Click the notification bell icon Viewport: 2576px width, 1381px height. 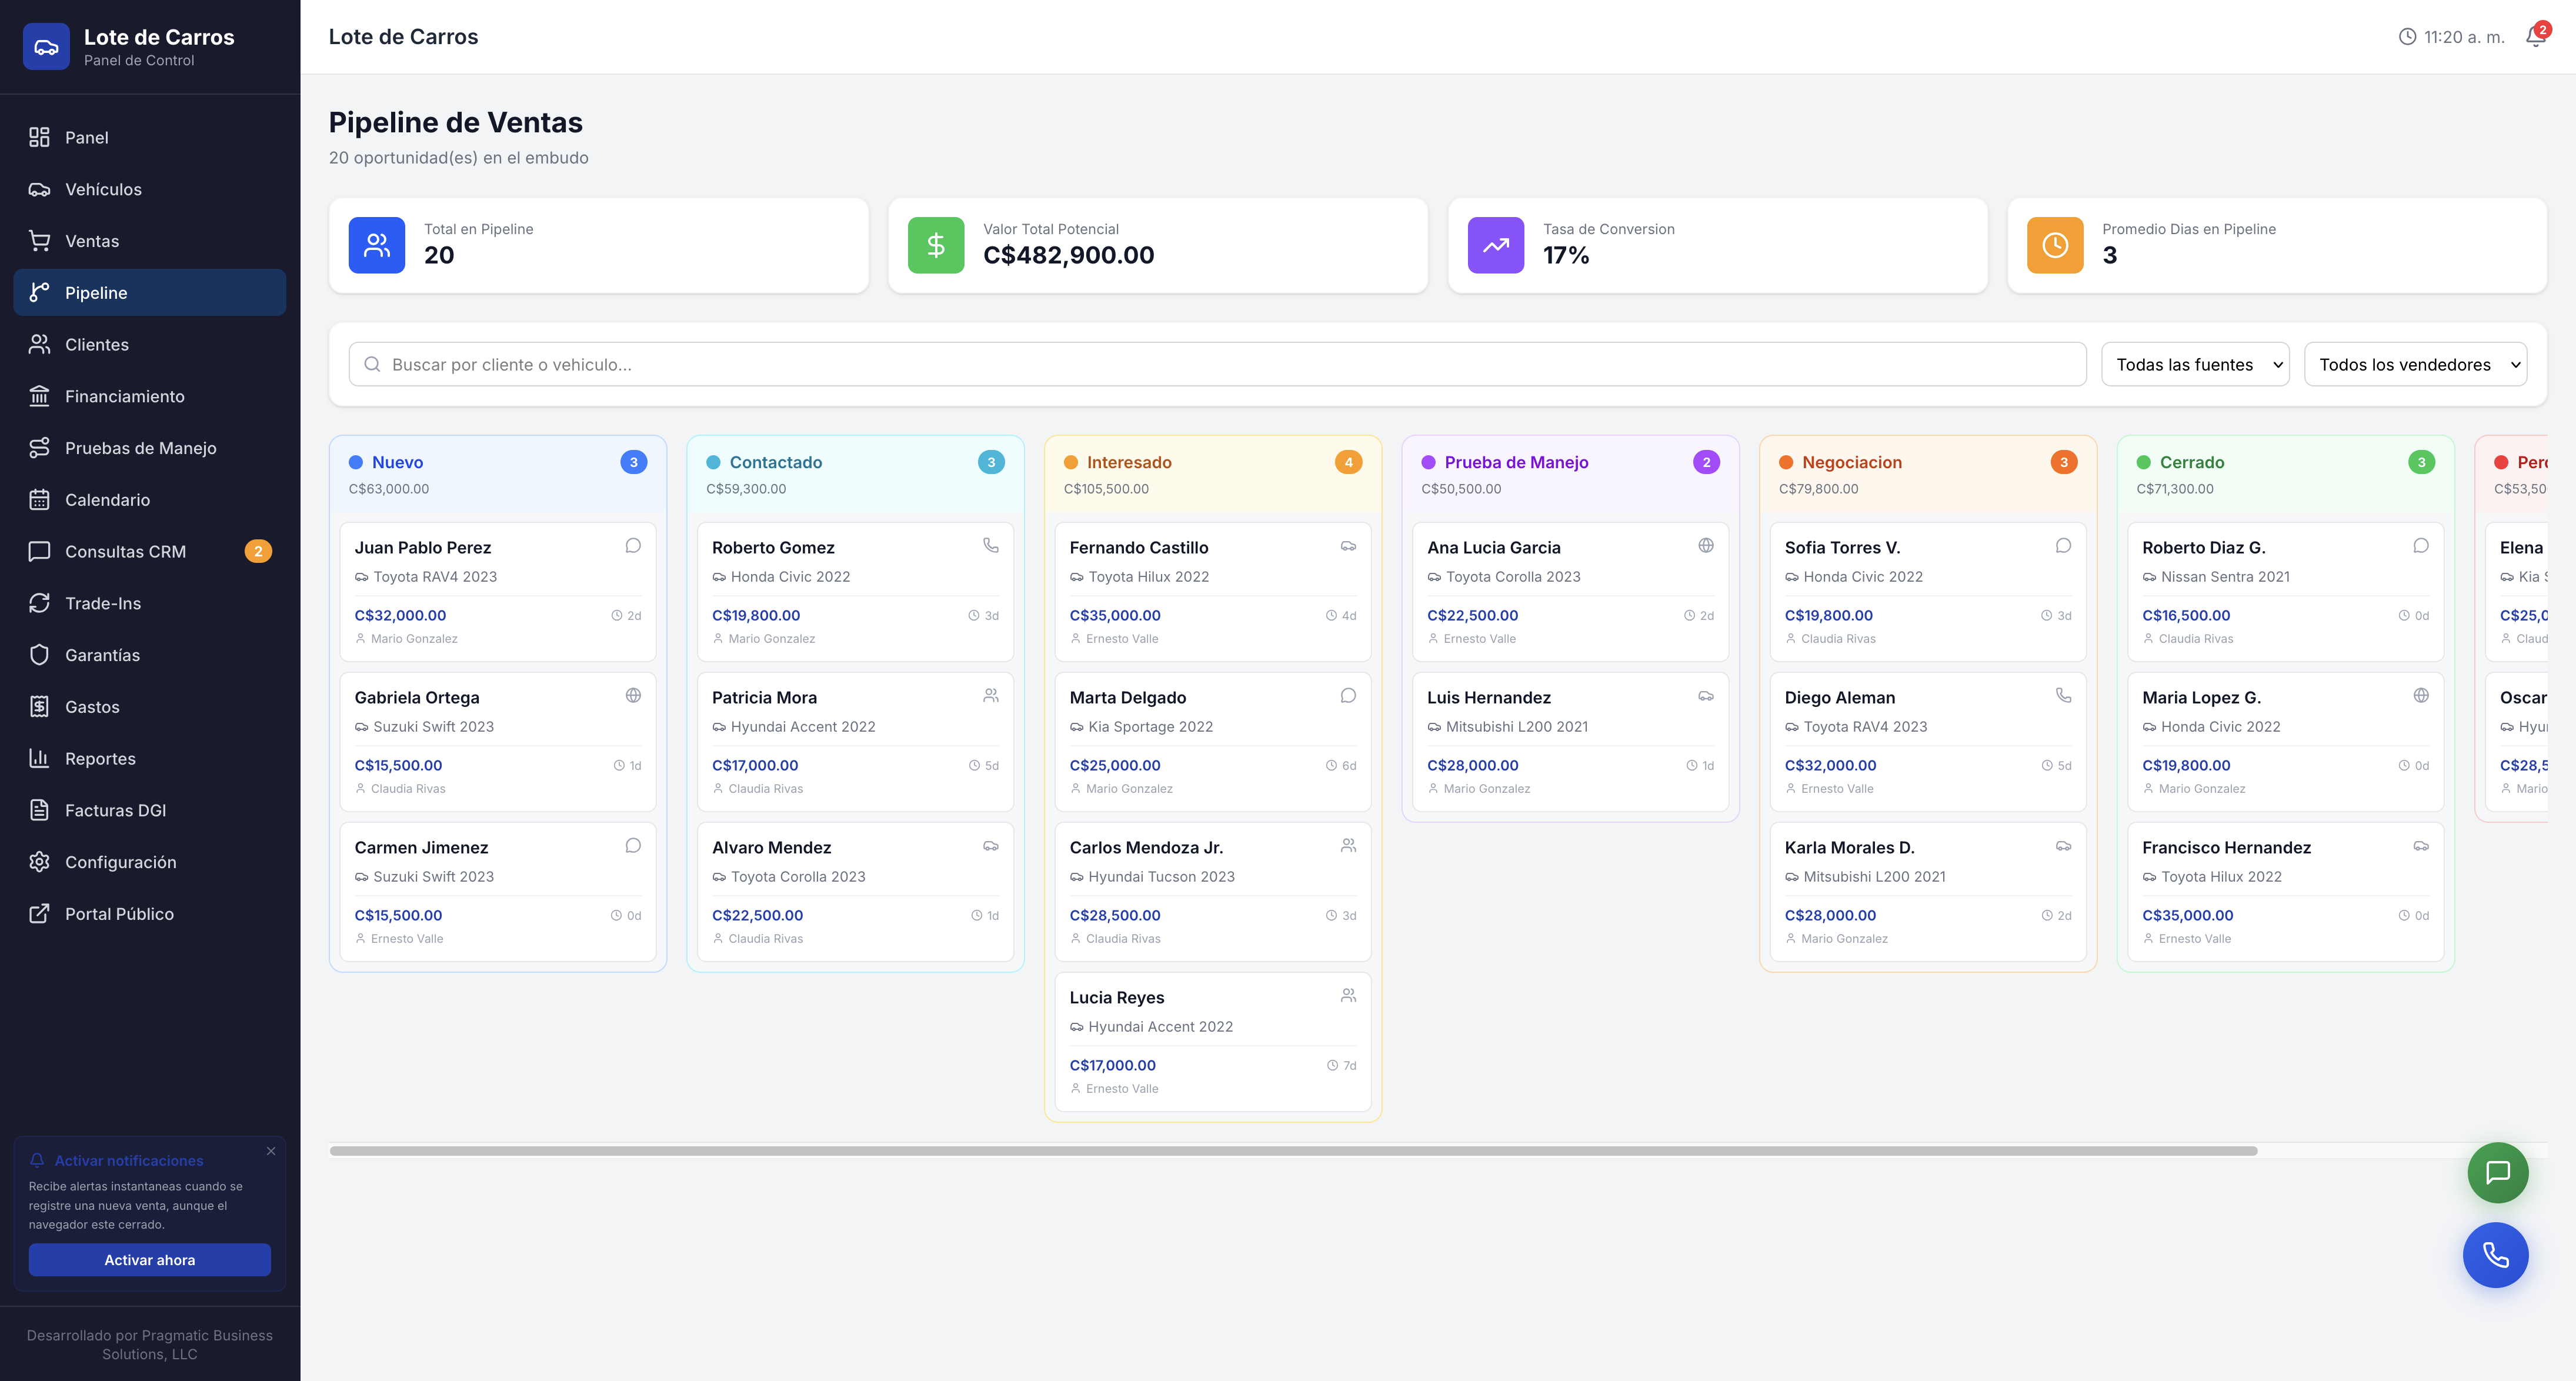pos(2534,37)
